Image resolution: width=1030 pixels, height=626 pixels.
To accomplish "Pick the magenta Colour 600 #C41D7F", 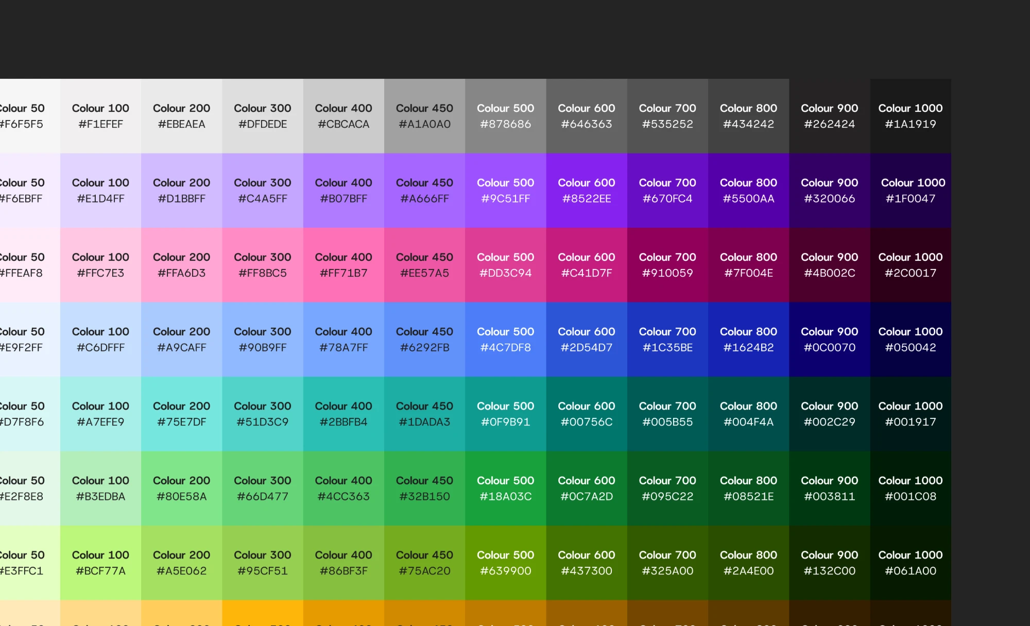I will click(587, 265).
